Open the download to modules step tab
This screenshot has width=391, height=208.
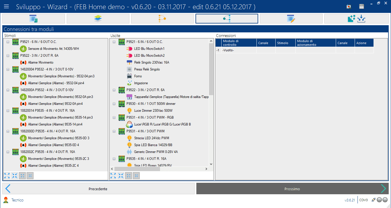[356, 19]
